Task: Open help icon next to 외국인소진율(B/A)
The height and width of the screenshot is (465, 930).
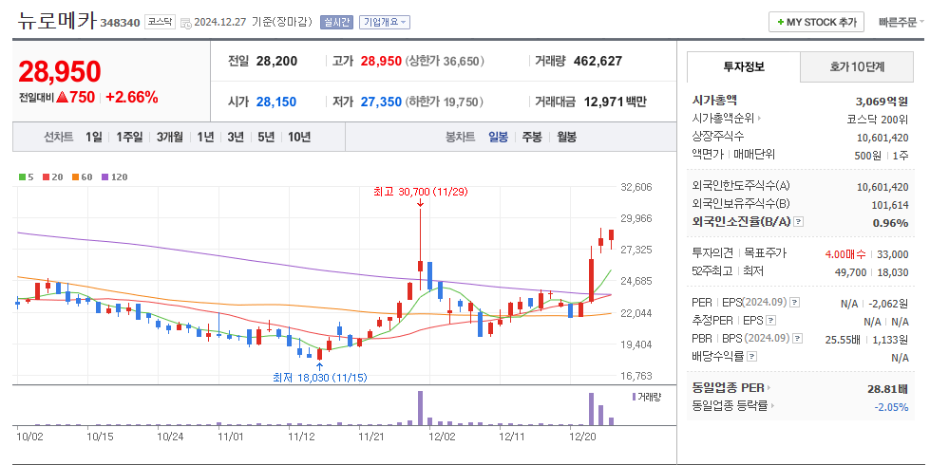Action: tap(798, 222)
